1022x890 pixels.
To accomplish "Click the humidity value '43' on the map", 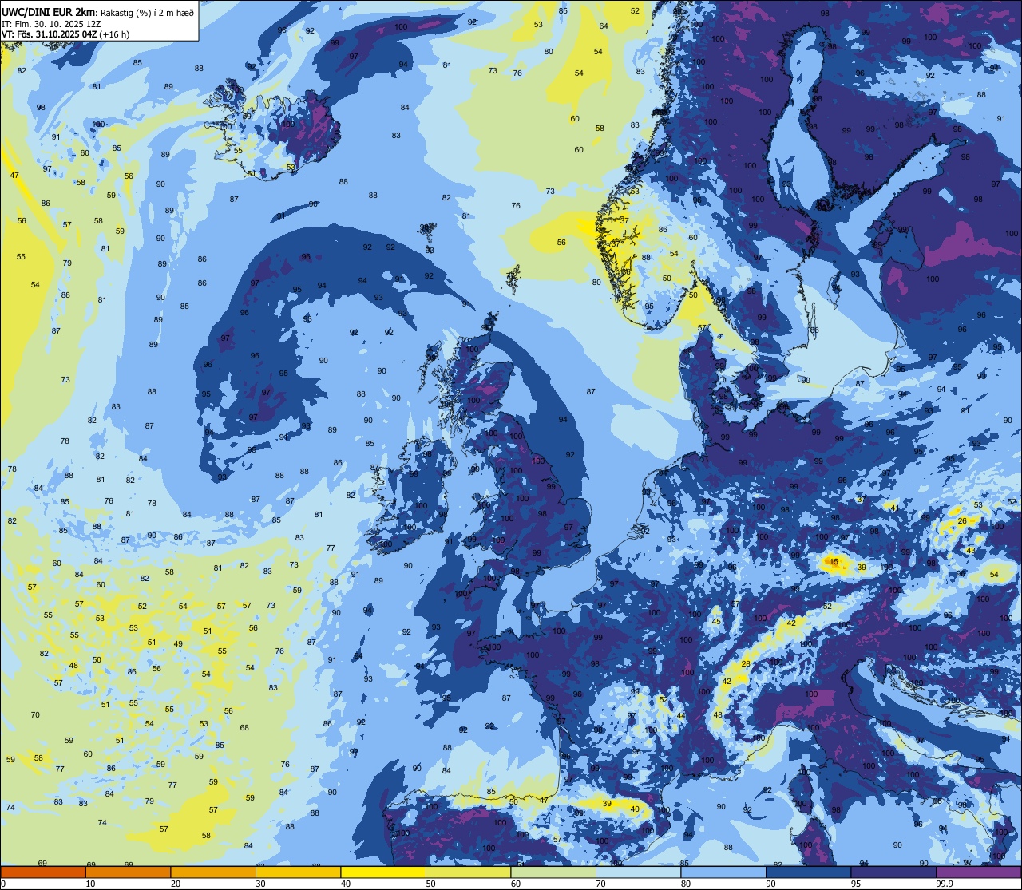I will pos(971,550).
